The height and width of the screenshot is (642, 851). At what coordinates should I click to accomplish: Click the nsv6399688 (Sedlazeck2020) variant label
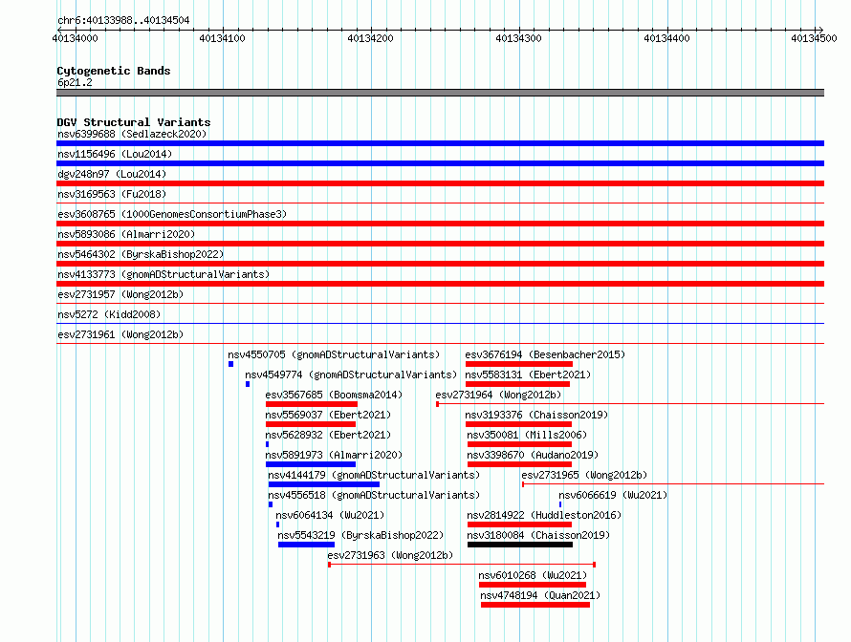[132, 134]
